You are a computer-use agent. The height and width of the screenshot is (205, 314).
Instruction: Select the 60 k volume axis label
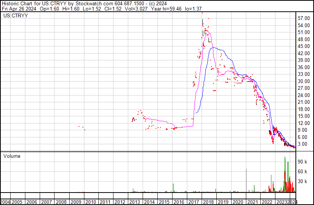click(302, 171)
